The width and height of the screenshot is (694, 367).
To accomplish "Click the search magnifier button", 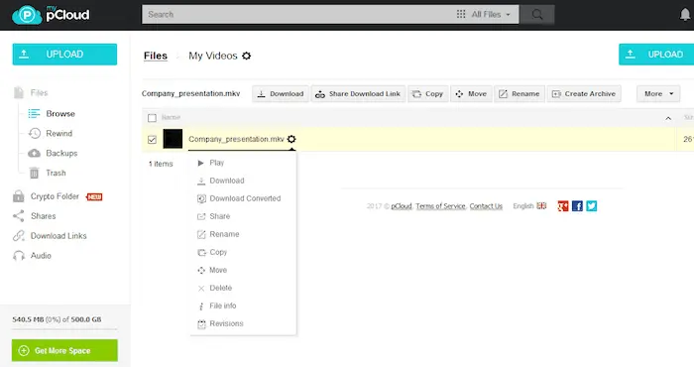I will (x=537, y=15).
